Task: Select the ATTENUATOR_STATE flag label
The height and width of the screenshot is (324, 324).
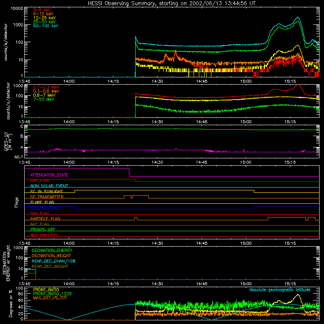Action: (x=49, y=175)
